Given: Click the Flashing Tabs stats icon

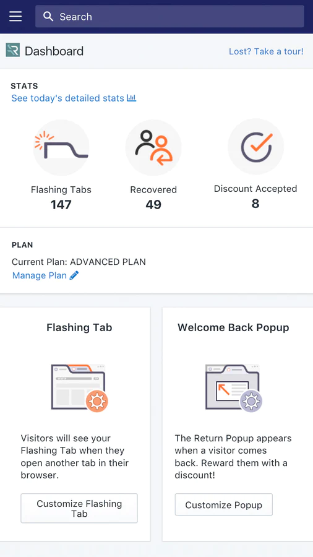Looking at the screenshot, I should pos(61,147).
